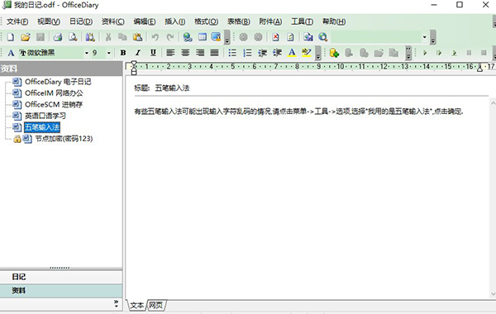Open the 视图(V) menu
Image resolution: width=496 pixels, height=314 pixels.
(49, 21)
